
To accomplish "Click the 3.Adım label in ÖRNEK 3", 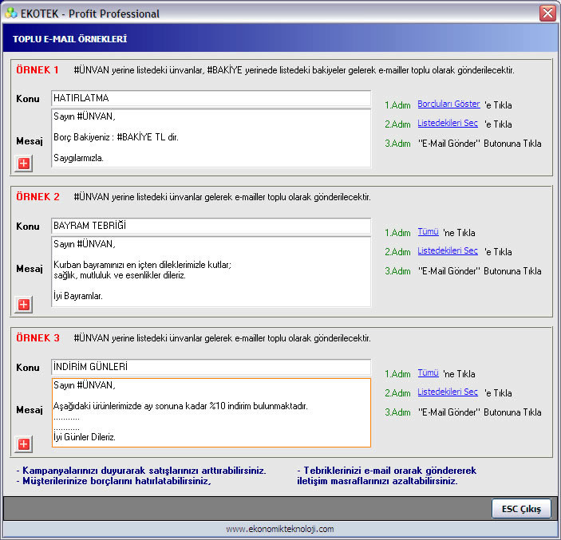I will tap(397, 412).
